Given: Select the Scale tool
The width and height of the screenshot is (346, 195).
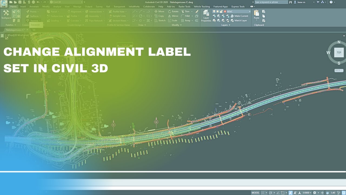Looking at the screenshot, I should pyautogui.click(x=172, y=20).
